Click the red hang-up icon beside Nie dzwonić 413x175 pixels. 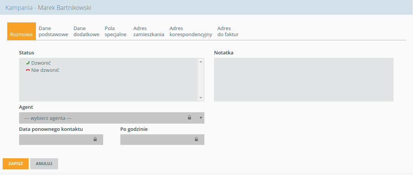(x=28, y=70)
